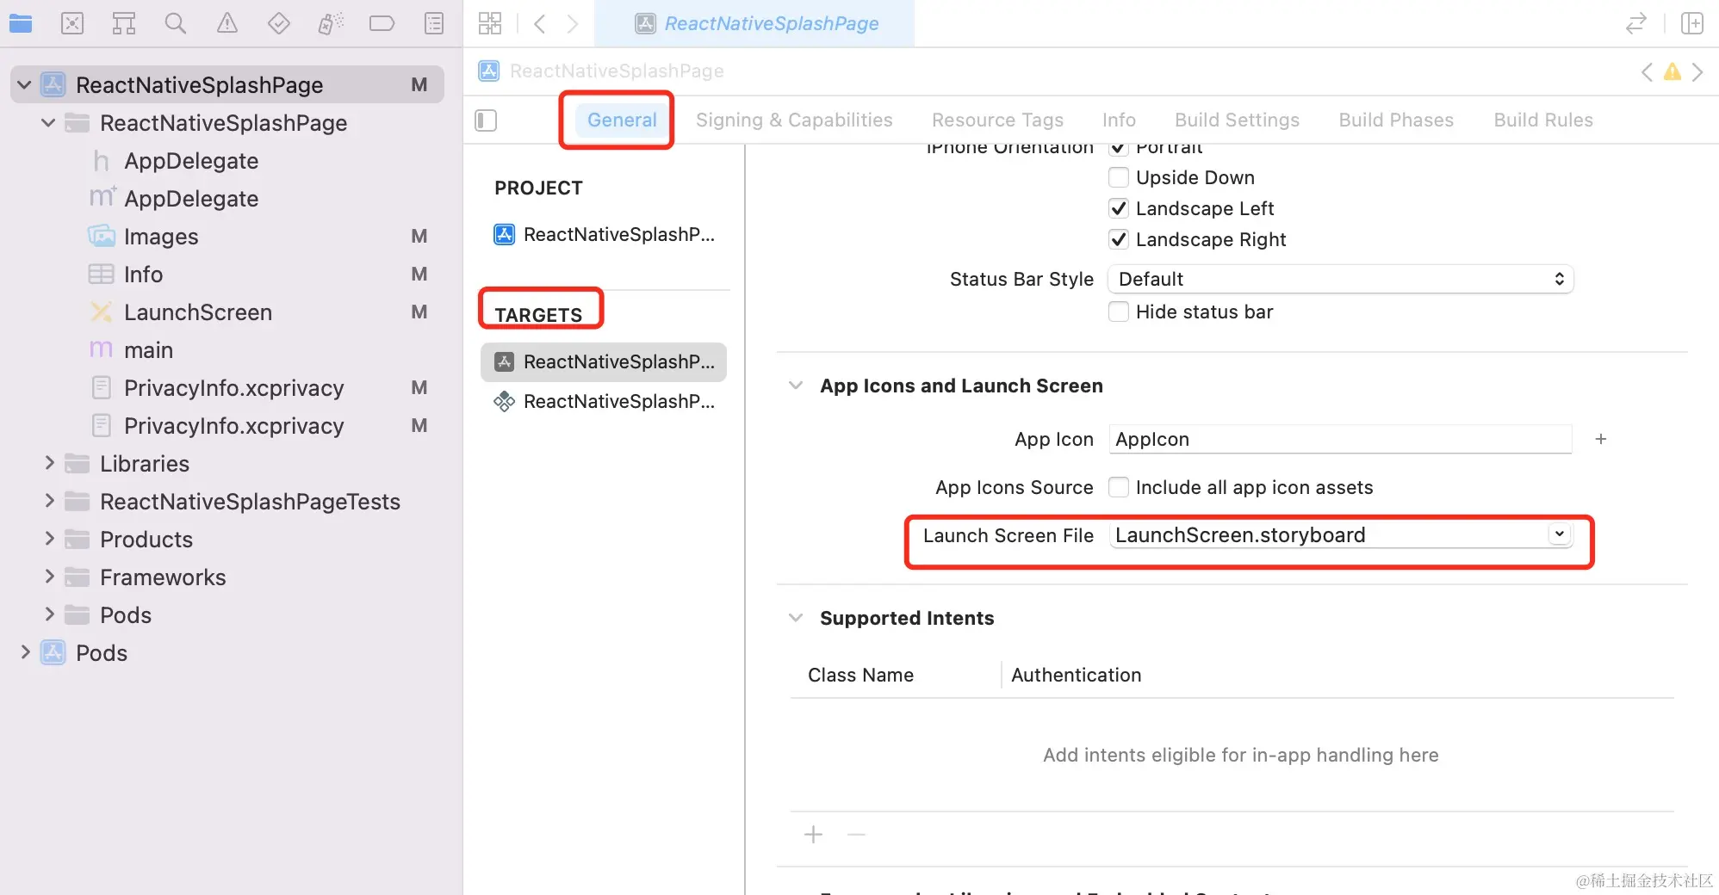Toggle the Portrait orientation checkbox
This screenshot has width=1719, height=895.
click(1119, 149)
